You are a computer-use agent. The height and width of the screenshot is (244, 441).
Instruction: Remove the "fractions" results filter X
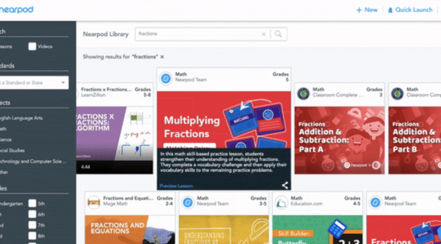pos(162,57)
